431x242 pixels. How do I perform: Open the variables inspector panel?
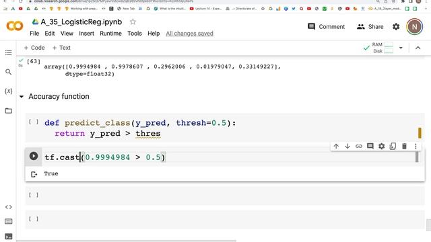pos(9,91)
